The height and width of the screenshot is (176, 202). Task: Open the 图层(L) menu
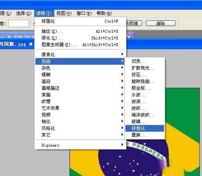click(x=6, y=13)
